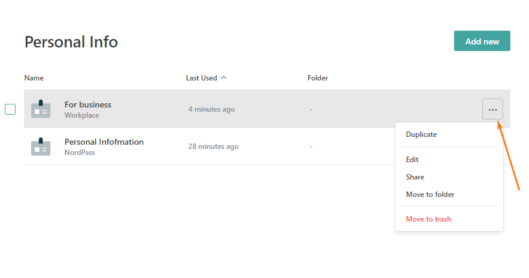Open the For business entry title
This screenshot has height=278, width=529.
tap(88, 104)
